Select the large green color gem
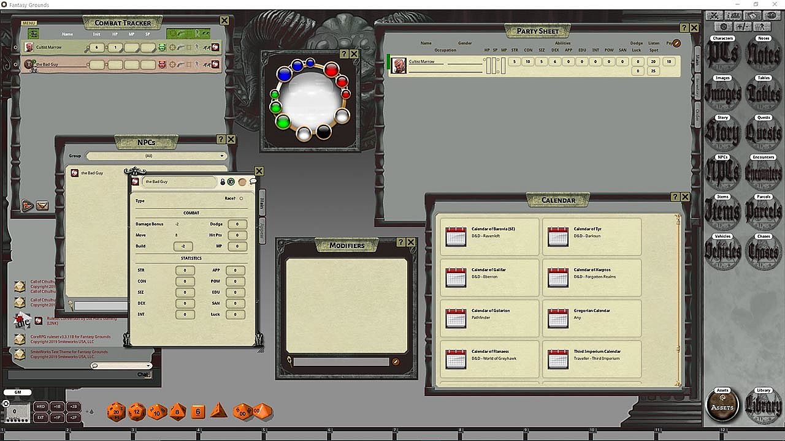785x441 pixels. 283,122
